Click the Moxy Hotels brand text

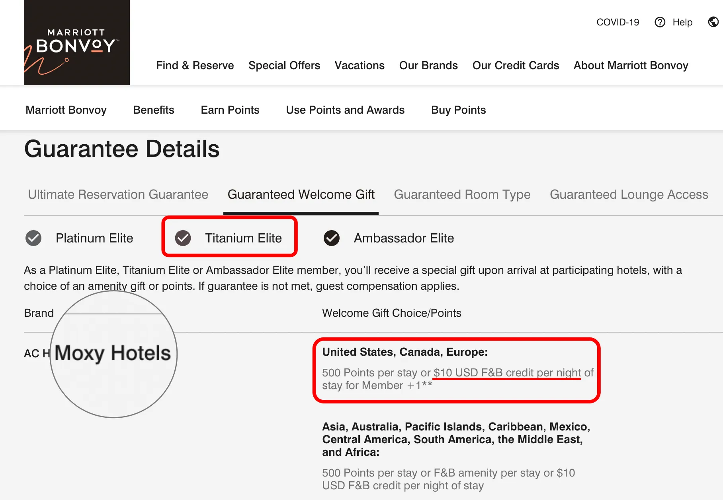tap(113, 353)
